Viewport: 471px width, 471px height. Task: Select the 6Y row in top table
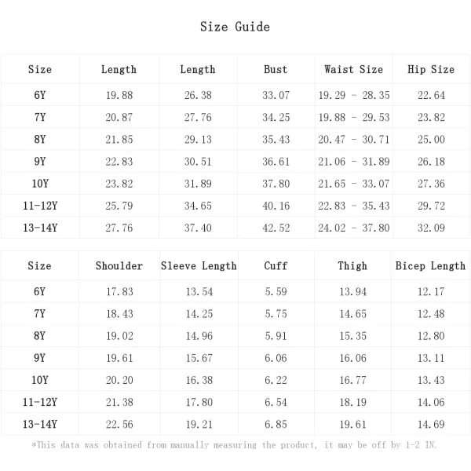point(235,95)
